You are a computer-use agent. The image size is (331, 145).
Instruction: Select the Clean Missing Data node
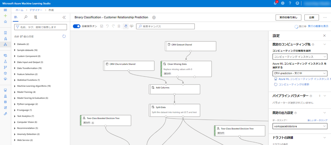coord(186,69)
